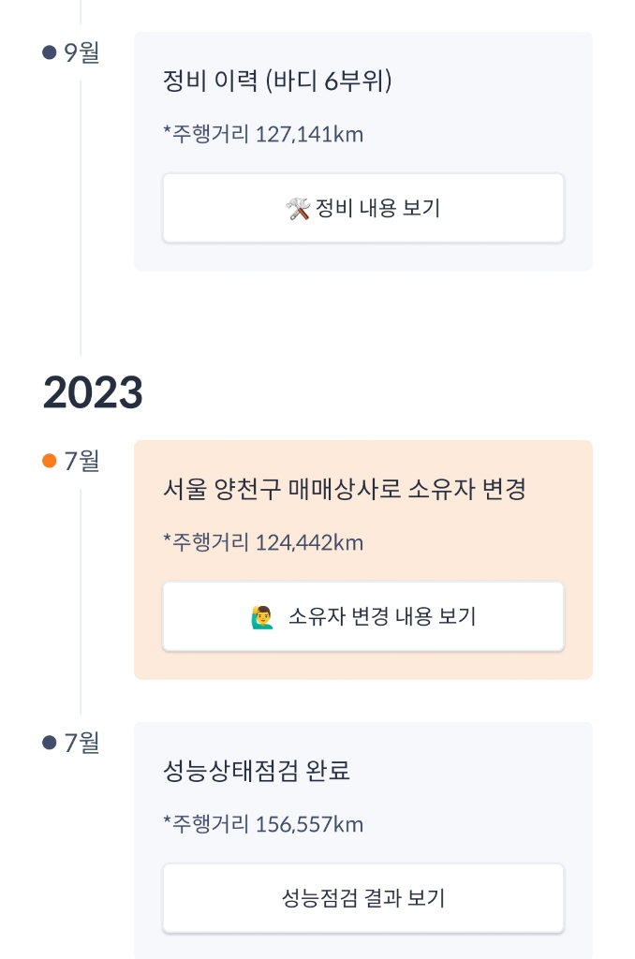Click 서울 양천구 매매상사로 소유자 변경 title
Screen dimensions: 635x959
[x=344, y=490]
